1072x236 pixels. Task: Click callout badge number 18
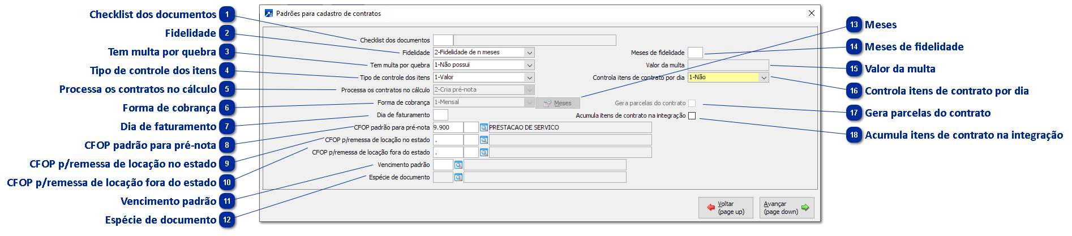coord(854,135)
